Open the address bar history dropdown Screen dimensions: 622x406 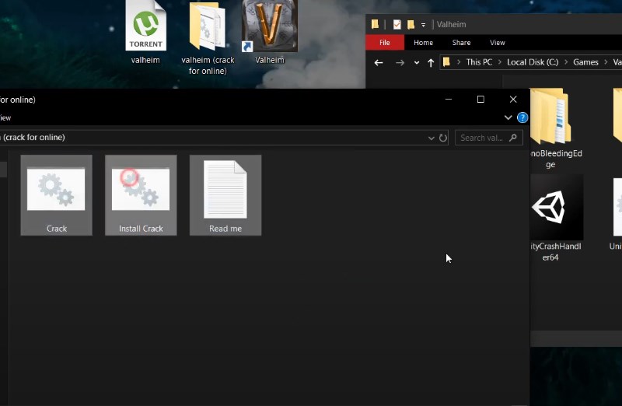(x=432, y=138)
